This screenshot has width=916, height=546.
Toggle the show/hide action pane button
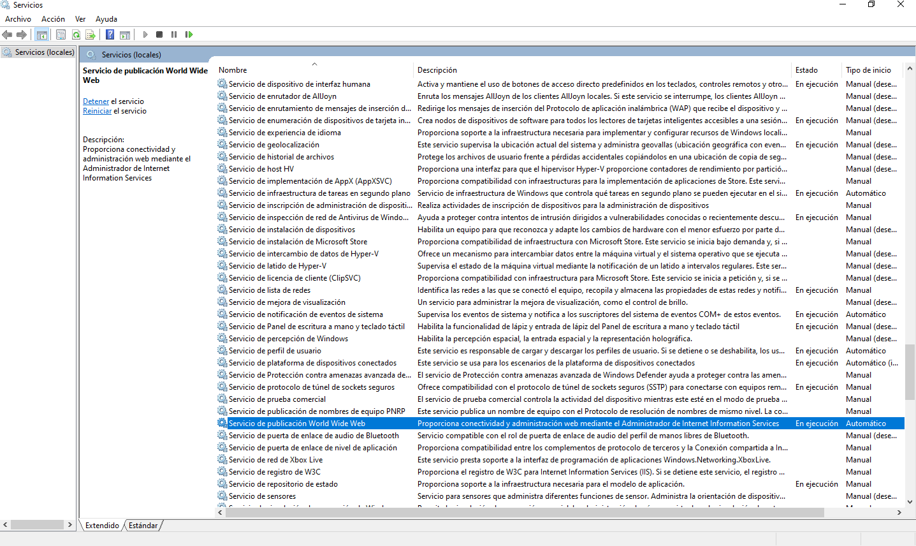125,34
